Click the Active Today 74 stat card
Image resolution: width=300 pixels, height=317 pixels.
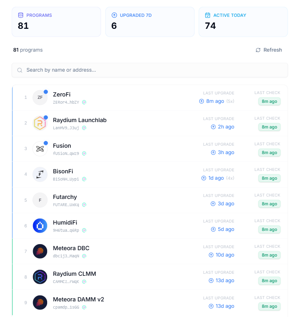tap(243, 22)
